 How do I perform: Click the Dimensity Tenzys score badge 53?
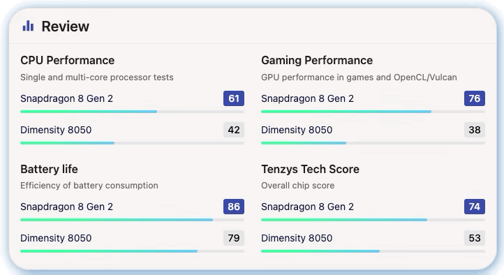(475, 238)
